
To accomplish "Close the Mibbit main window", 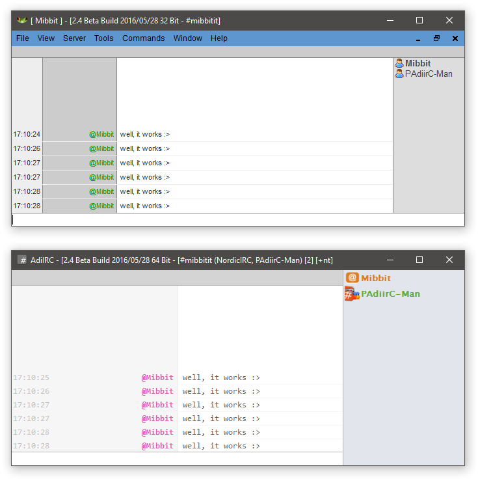I will pos(449,20).
